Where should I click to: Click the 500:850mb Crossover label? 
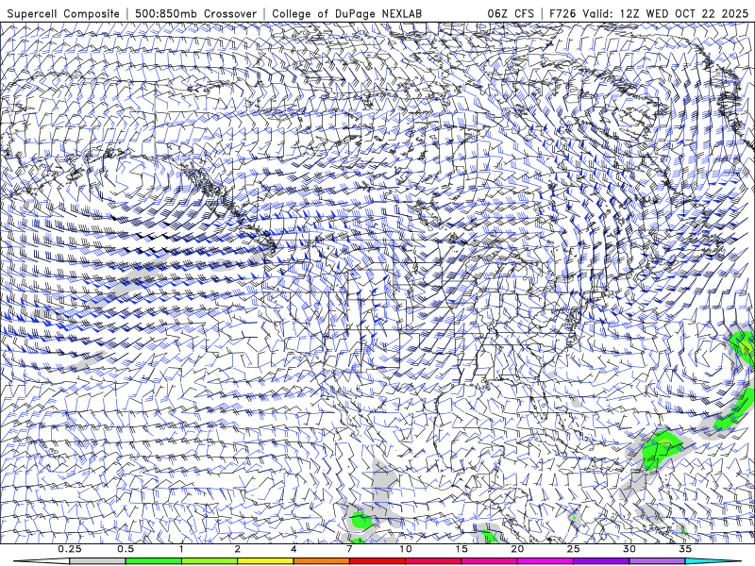pos(196,13)
